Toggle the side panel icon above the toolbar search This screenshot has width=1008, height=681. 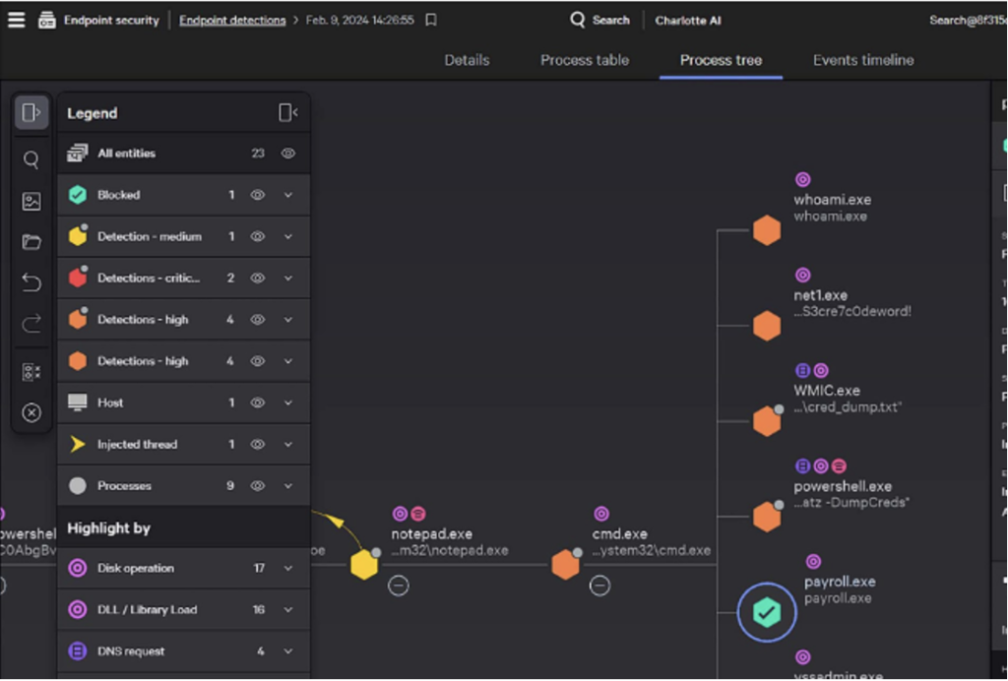pos(31,112)
